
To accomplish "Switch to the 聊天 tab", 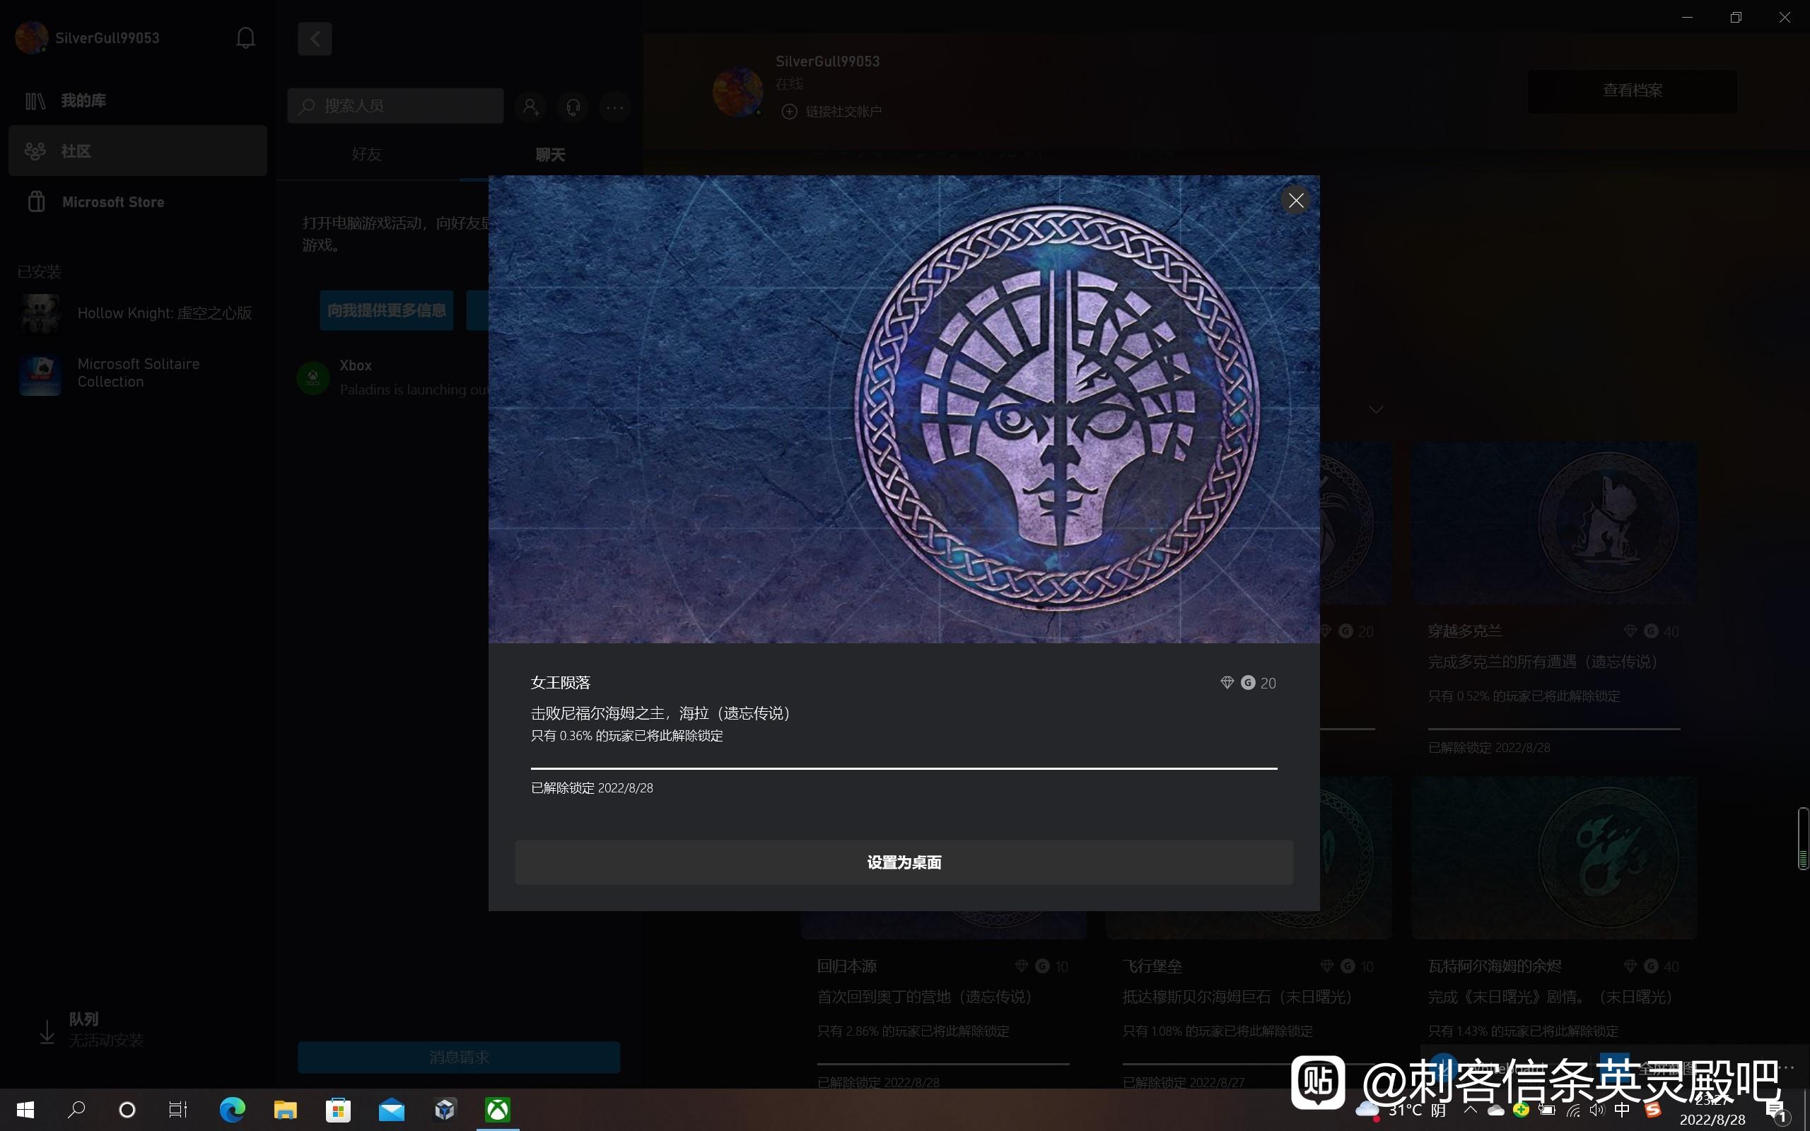I will (551, 154).
